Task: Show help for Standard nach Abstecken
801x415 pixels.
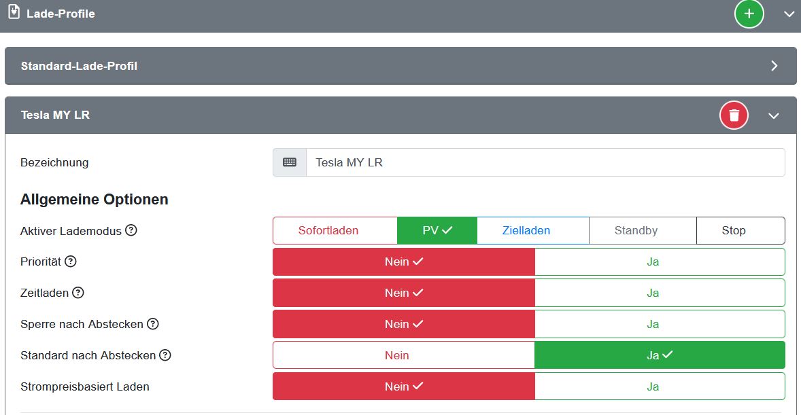Action: 165,355
